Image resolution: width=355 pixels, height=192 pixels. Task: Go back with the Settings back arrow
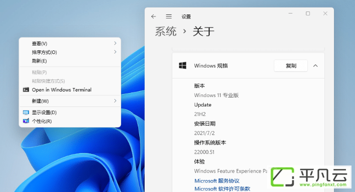pyautogui.click(x=154, y=16)
